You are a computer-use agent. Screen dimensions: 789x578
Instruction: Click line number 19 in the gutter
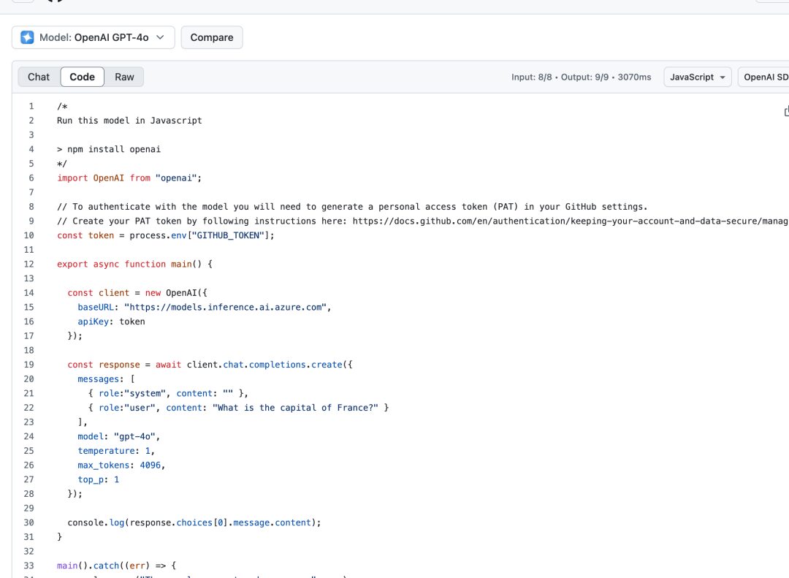[x=29, y=364]
